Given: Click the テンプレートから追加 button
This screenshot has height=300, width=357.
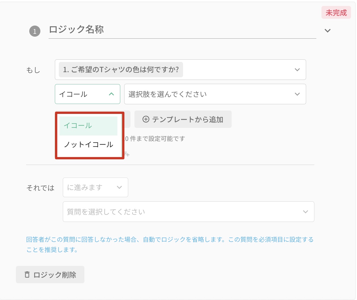Looking at the screenshot, I should [183, 119].
